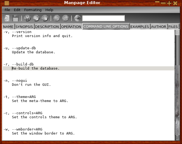Click the undo arrow icon
The image size is (182, 144).
coord(57,18)
